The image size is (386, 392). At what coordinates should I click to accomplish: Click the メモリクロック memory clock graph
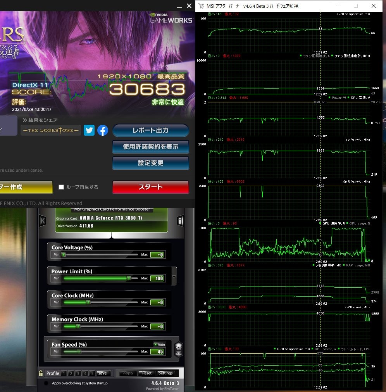289,203
